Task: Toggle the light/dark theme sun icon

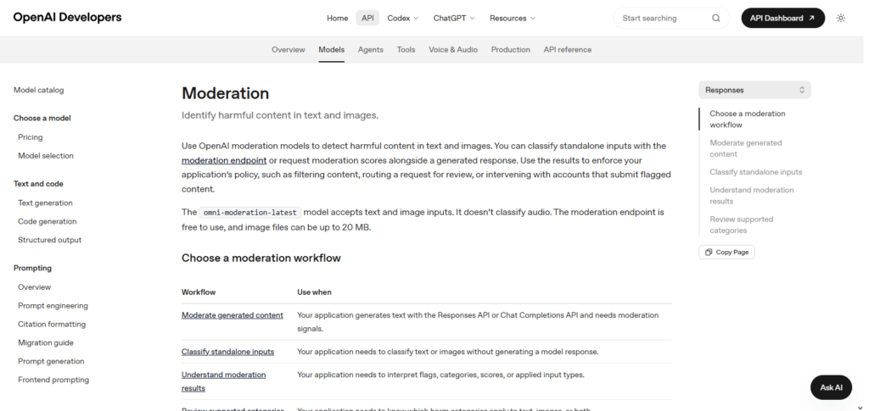Action: tap(841, 19)
